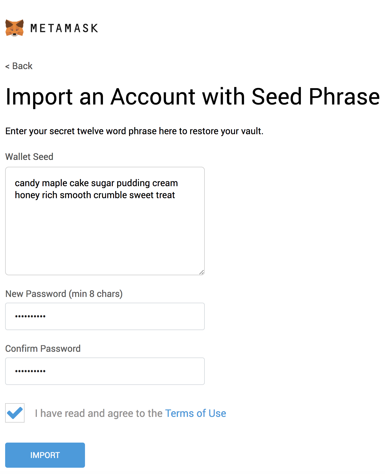Click the MetaMask fox logo
Viewport: 385px width, 474px height.
(x=14, y=28)
